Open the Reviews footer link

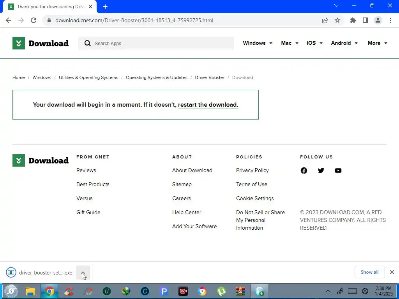(x=86, y=171)
